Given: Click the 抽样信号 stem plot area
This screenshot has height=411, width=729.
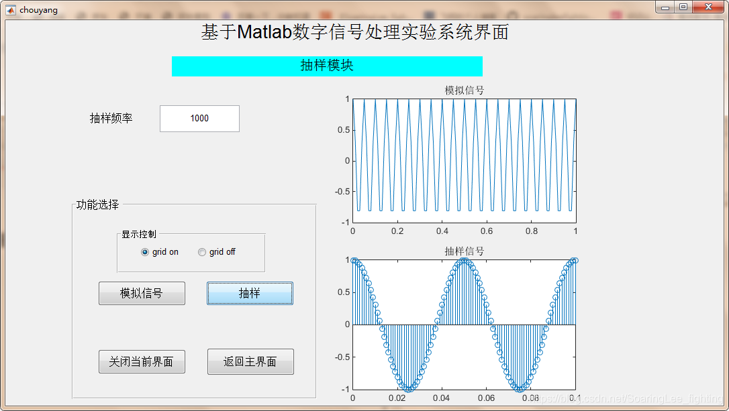Looking at the screenshot, I should [x=465, y=325].
